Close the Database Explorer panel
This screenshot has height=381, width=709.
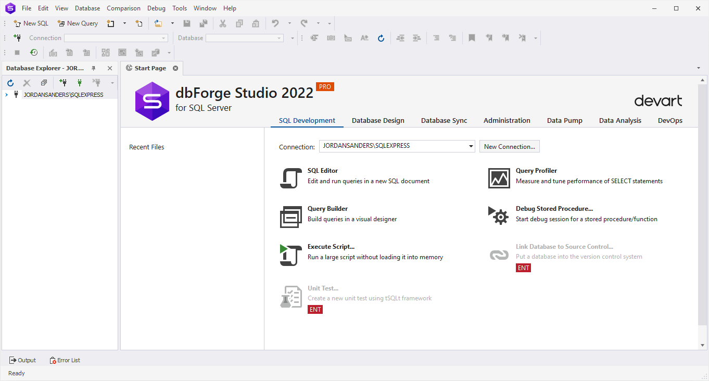click(110, 68)
